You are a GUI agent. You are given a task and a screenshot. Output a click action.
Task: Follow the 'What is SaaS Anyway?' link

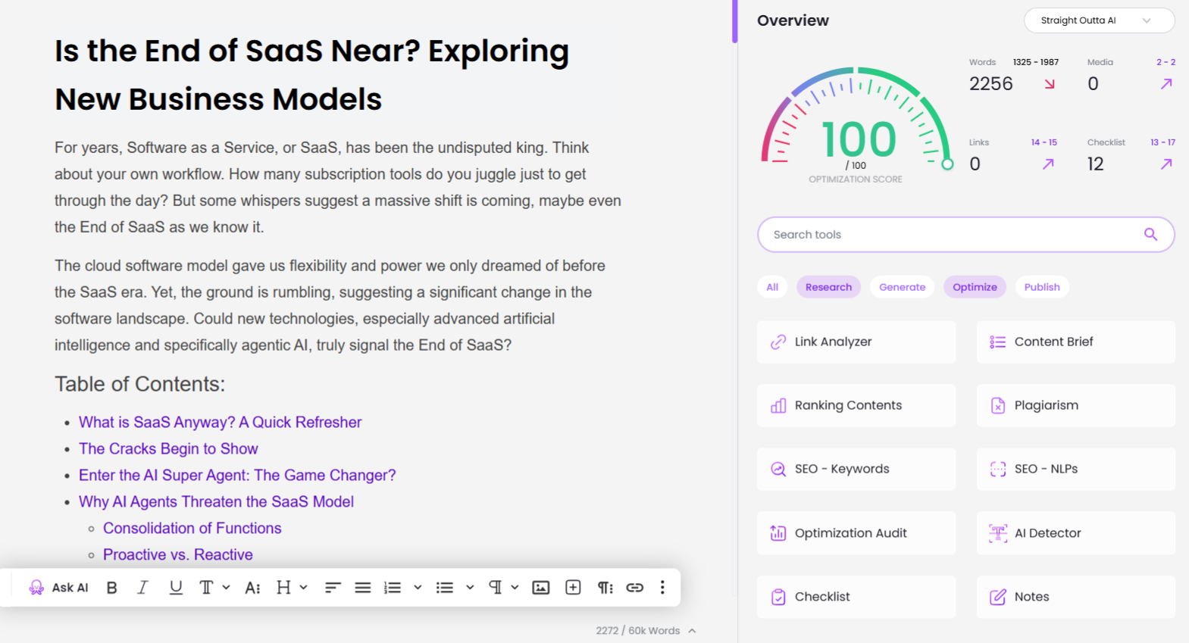pyautogui.click(x=221, y=423)
